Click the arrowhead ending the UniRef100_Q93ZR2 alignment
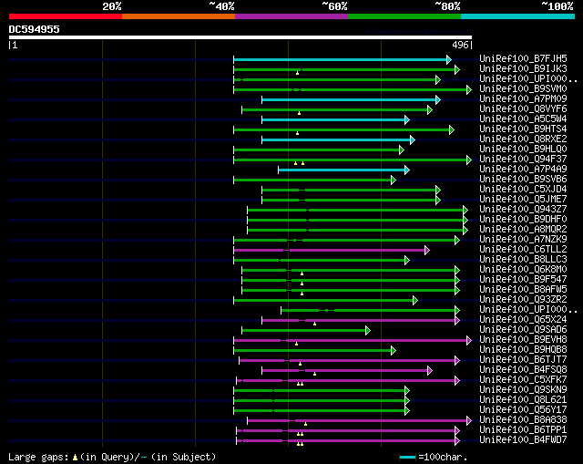 [415, 300]
